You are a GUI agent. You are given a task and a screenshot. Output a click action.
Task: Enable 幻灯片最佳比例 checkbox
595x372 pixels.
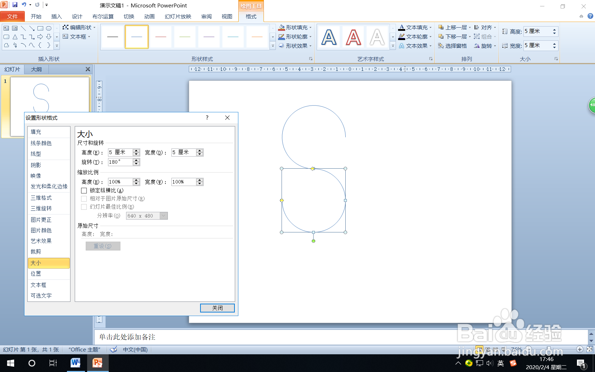pos(84,207)
